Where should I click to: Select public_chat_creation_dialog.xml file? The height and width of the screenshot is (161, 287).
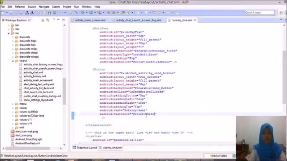tap(42, 96)
